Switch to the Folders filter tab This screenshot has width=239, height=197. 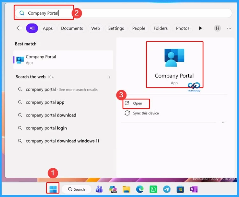pos(161,28)
